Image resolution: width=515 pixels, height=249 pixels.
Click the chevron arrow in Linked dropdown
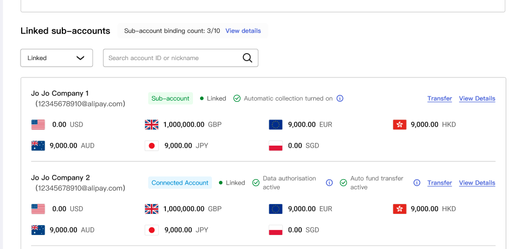pos(81,58)
